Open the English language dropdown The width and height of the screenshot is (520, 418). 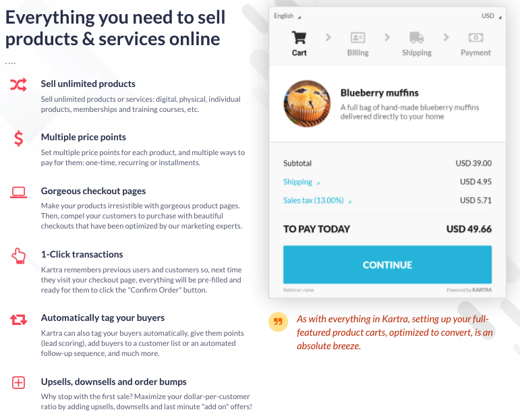point(287,16)
